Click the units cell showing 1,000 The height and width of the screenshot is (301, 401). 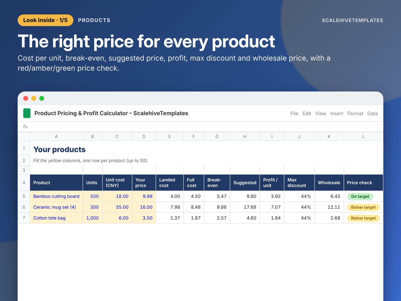click(93, 218)
